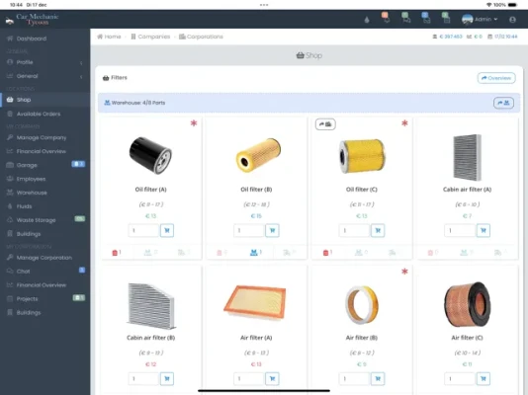Select the Air filter (C) product image
Screen dimensions: 528x395
(x=467, y=304)
